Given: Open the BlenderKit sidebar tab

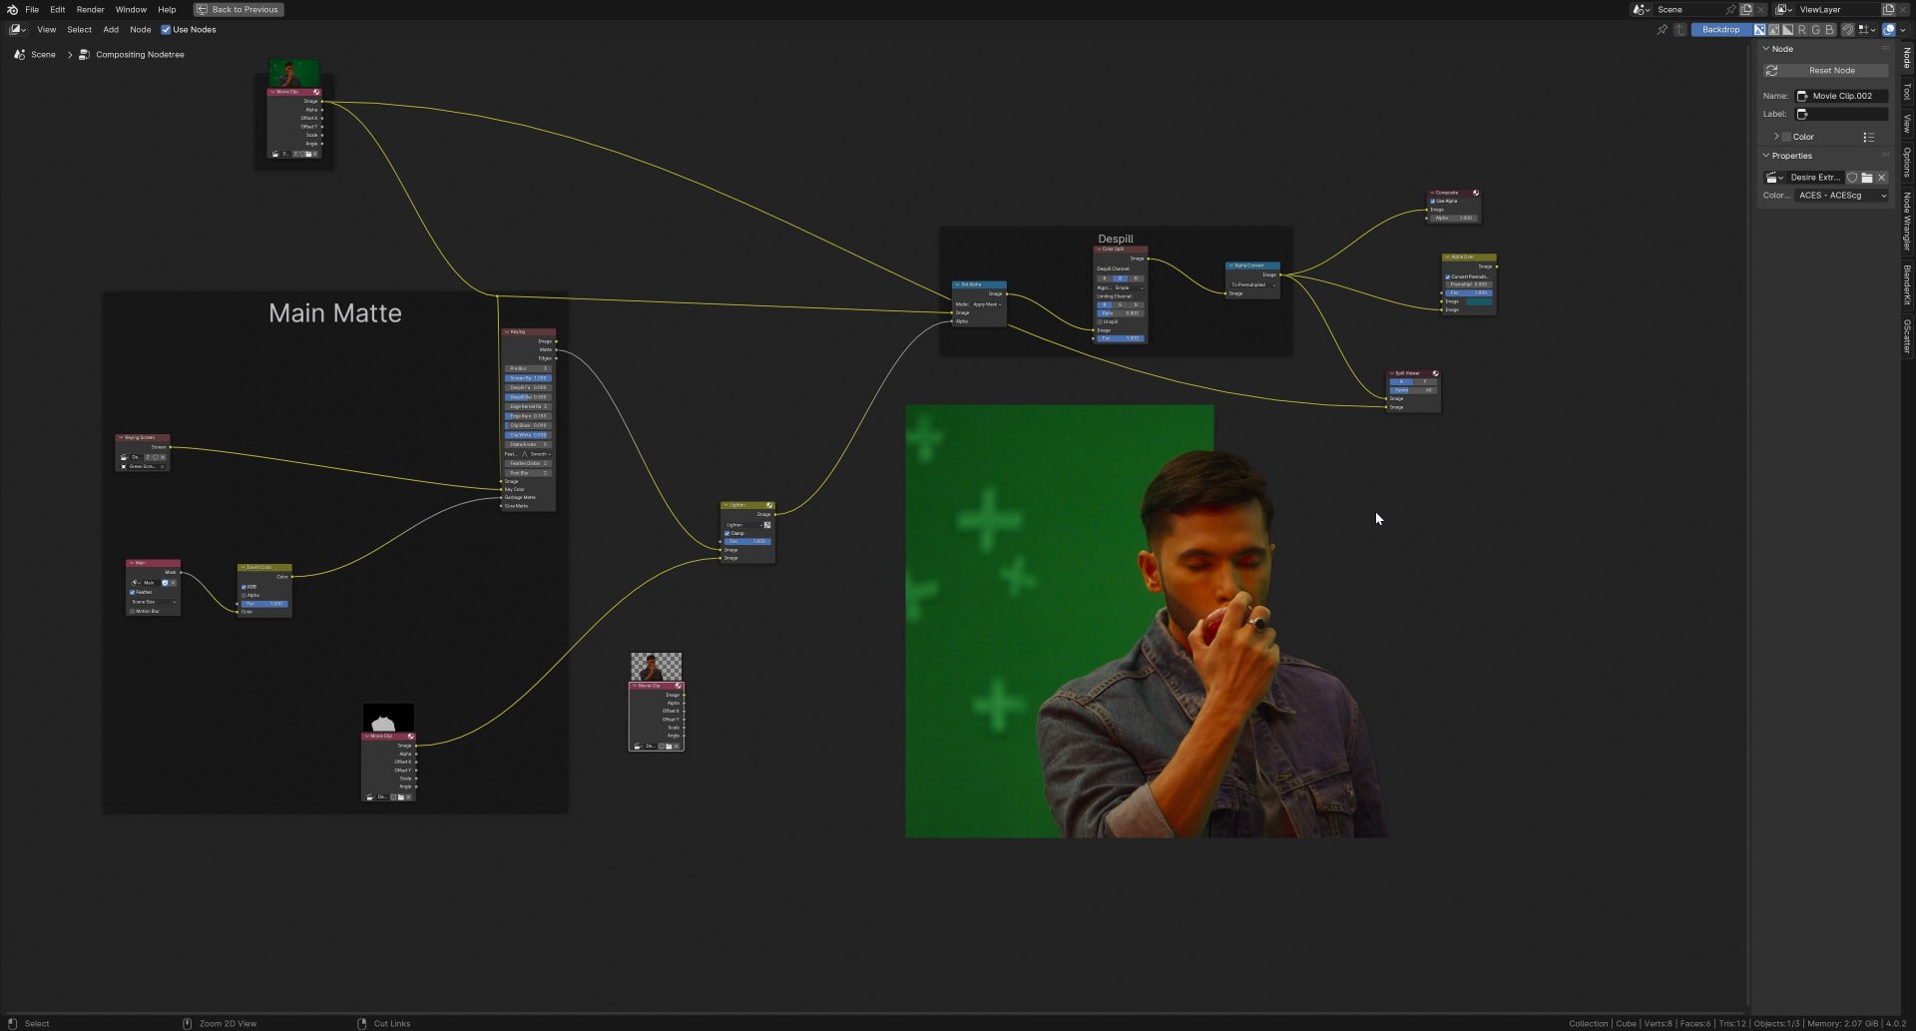Looking at the screenshot, I should click(x=1907, y=284).
